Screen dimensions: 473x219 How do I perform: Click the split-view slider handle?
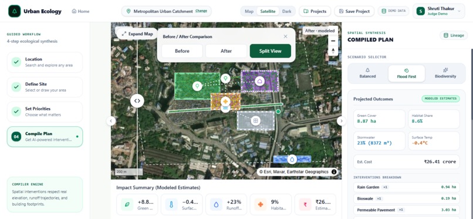click(x=137, y=101)
